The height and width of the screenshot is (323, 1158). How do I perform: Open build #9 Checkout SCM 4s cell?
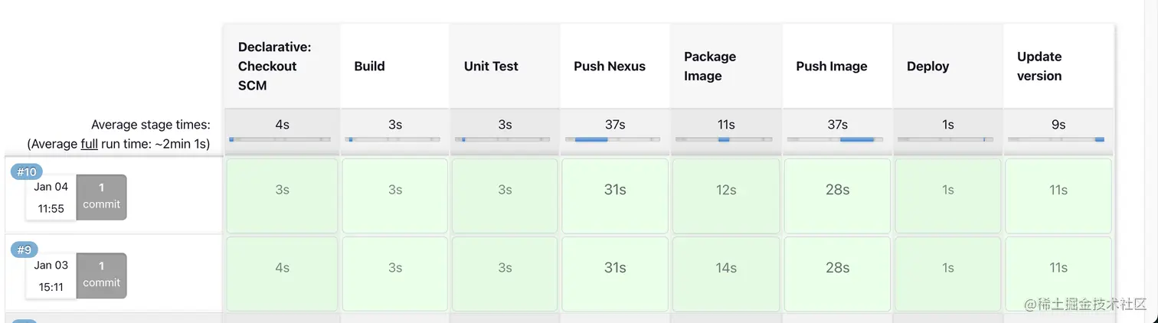tap(281, 273)
